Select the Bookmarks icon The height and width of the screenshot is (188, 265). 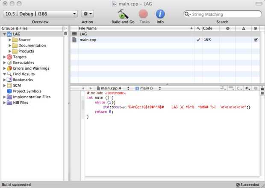coord(9,80)
